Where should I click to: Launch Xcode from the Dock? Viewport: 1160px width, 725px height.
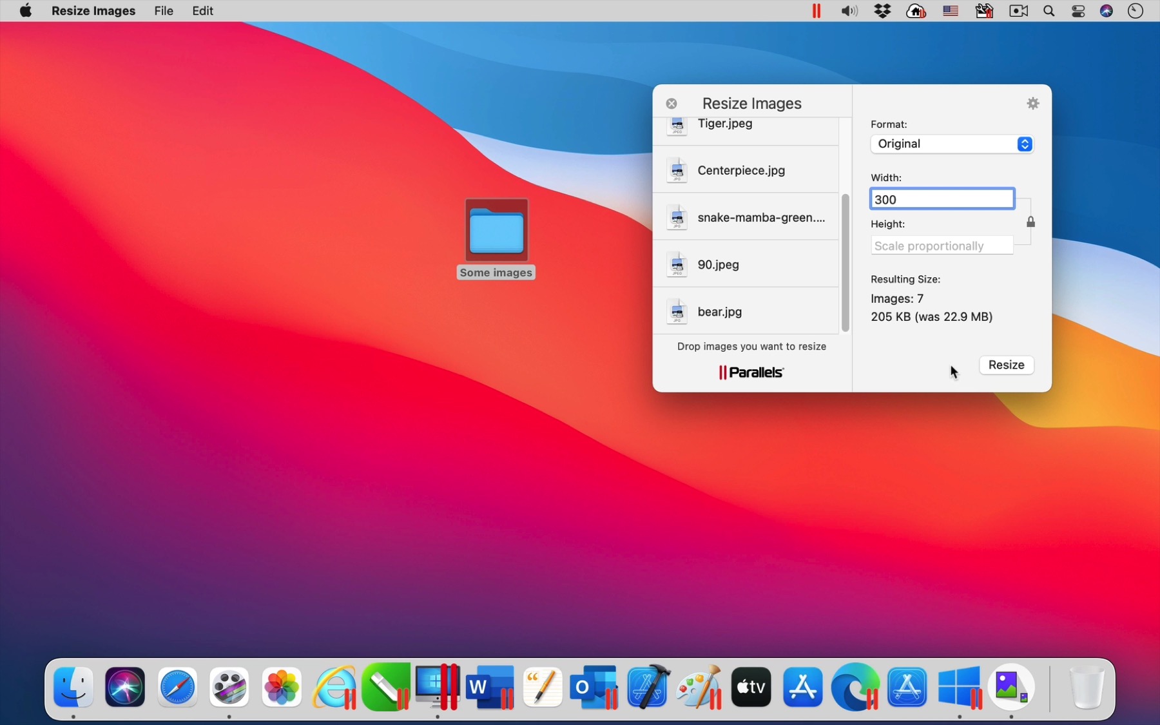coord(648,687)
